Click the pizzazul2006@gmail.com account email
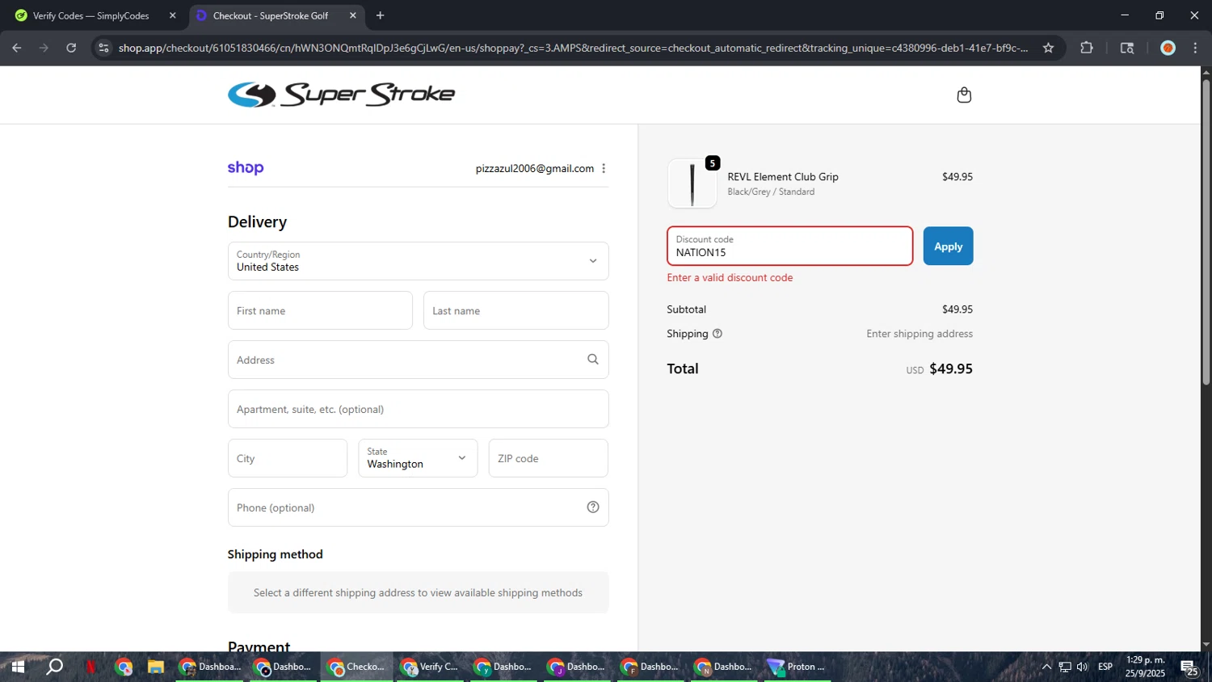The image size is (1212, 682). [x=534, y=168]
